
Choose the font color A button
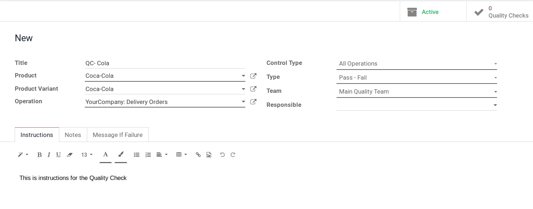click(x=106, y=155)
